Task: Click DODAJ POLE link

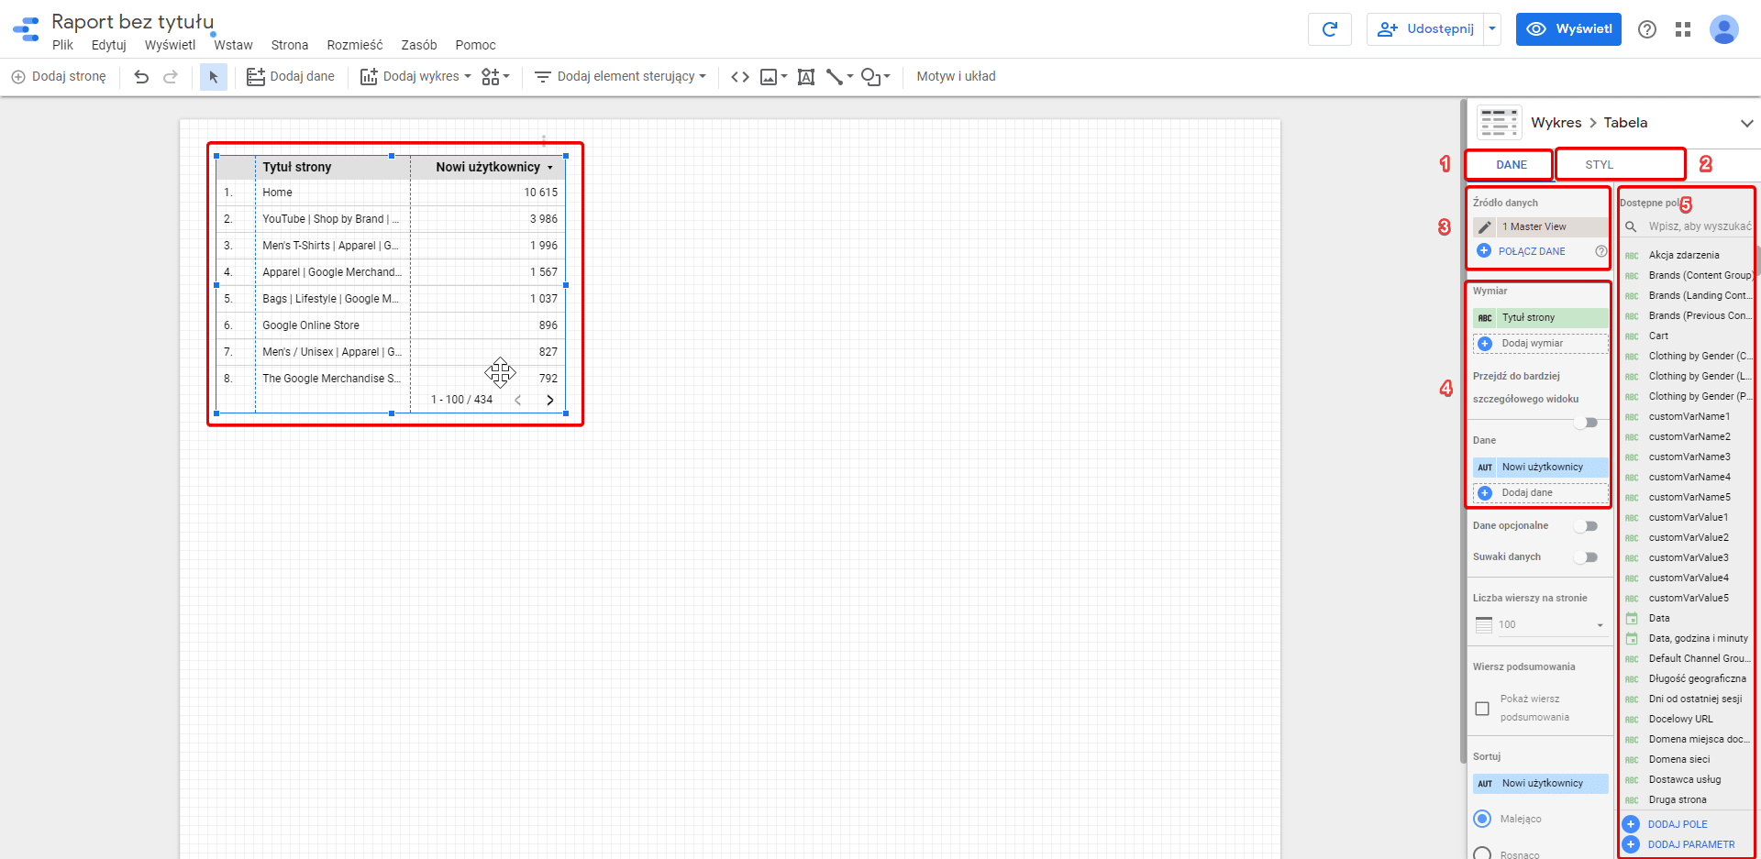Action: [x=1678, y=824]
